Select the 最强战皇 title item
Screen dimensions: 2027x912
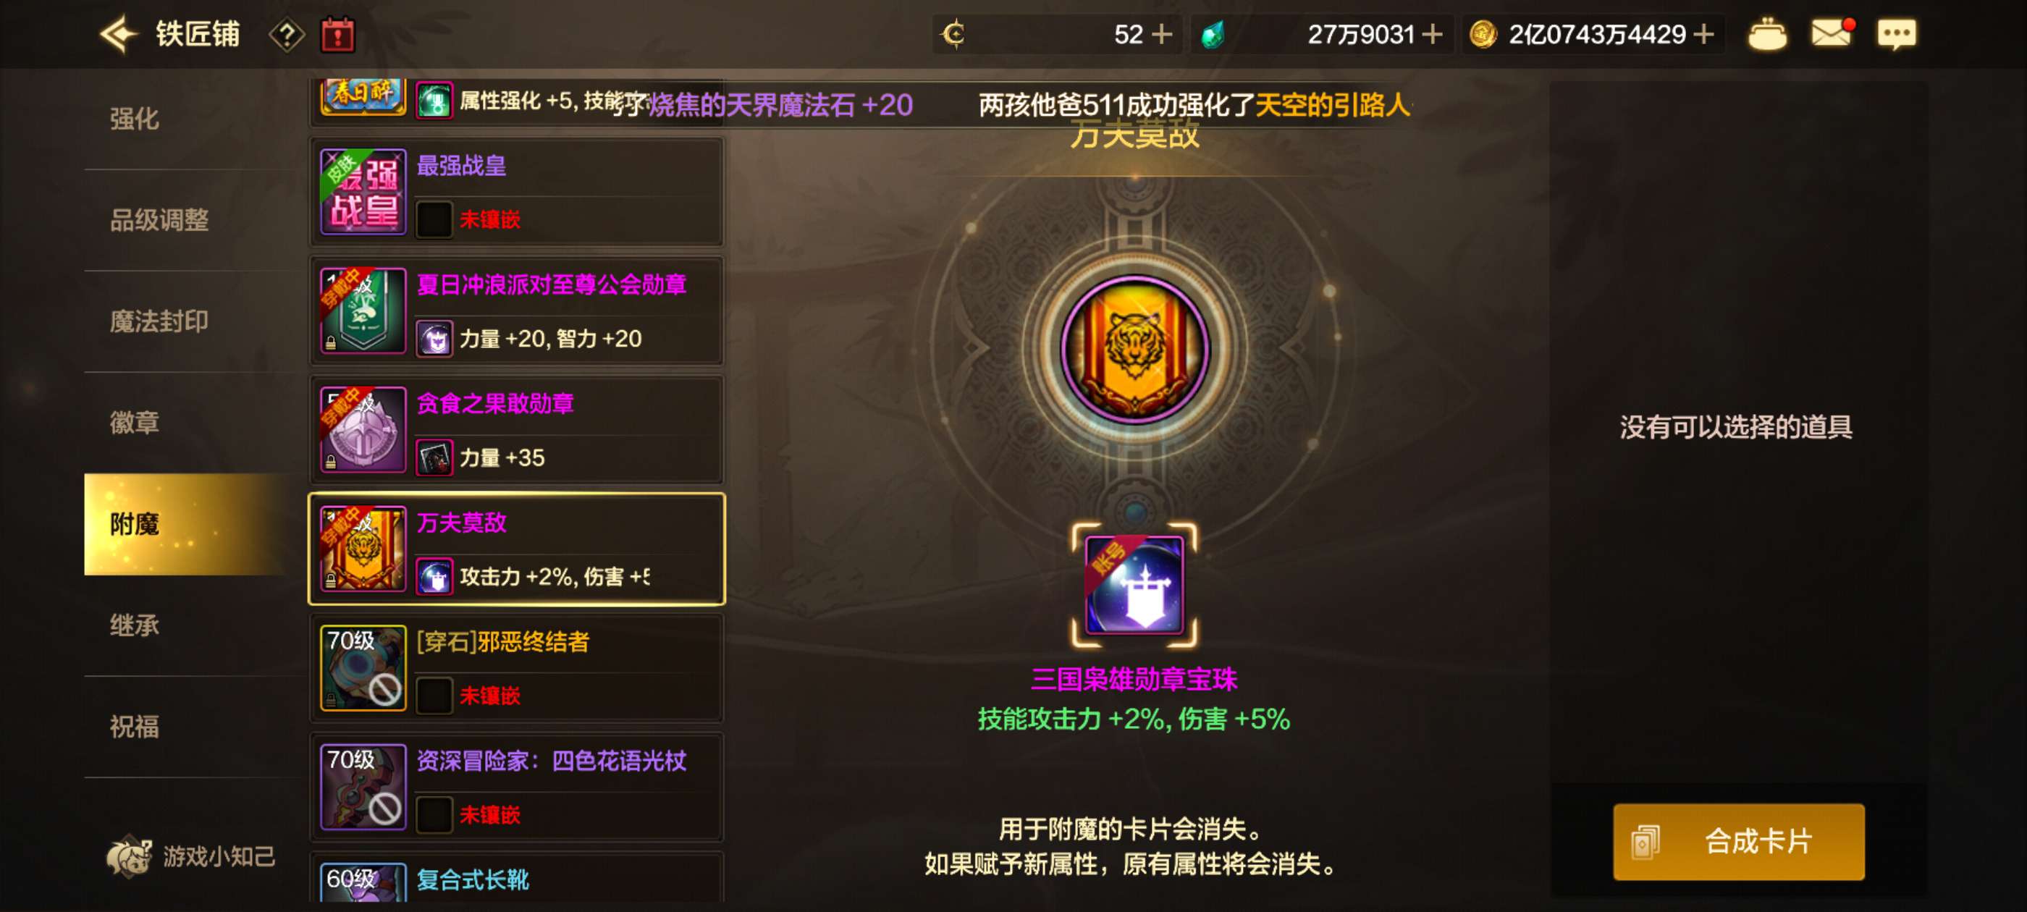(x=516, y=192)
